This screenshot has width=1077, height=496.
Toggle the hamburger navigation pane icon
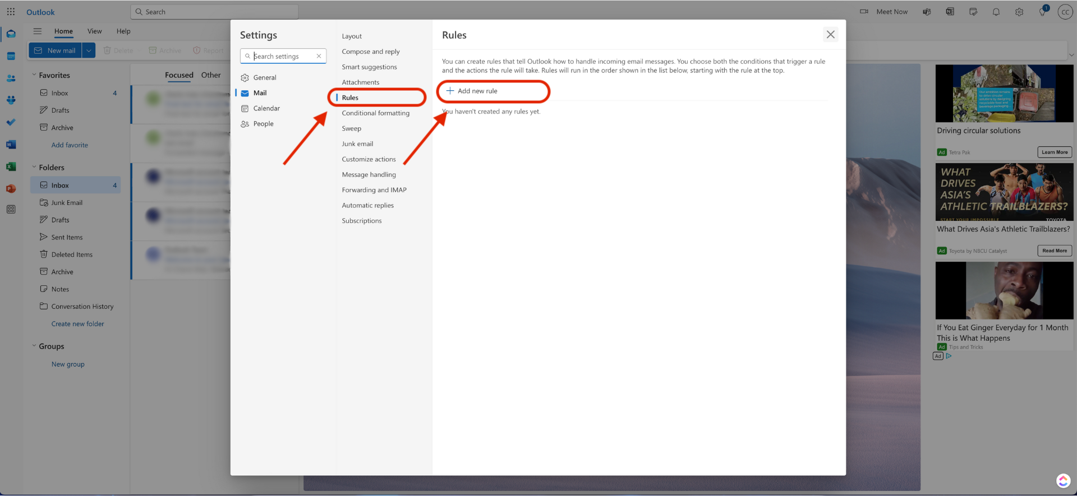tap(38, 31)
